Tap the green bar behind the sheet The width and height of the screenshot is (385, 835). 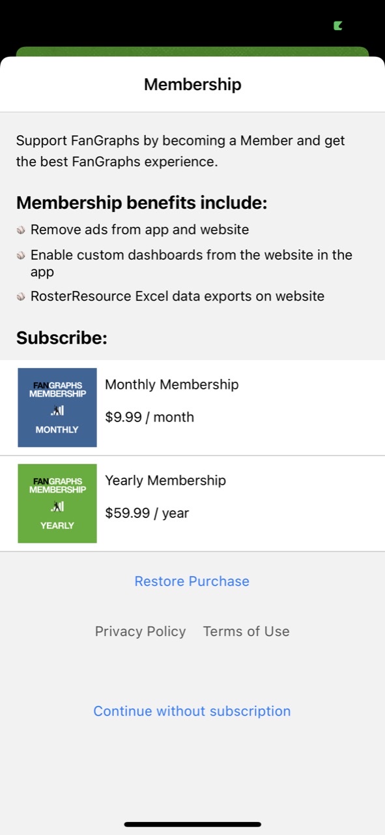coord(192,51)
